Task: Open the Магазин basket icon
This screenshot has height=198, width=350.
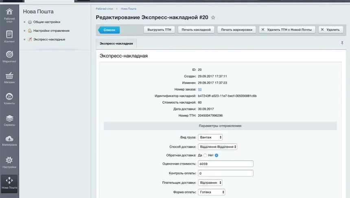Action: pos(9,77)
